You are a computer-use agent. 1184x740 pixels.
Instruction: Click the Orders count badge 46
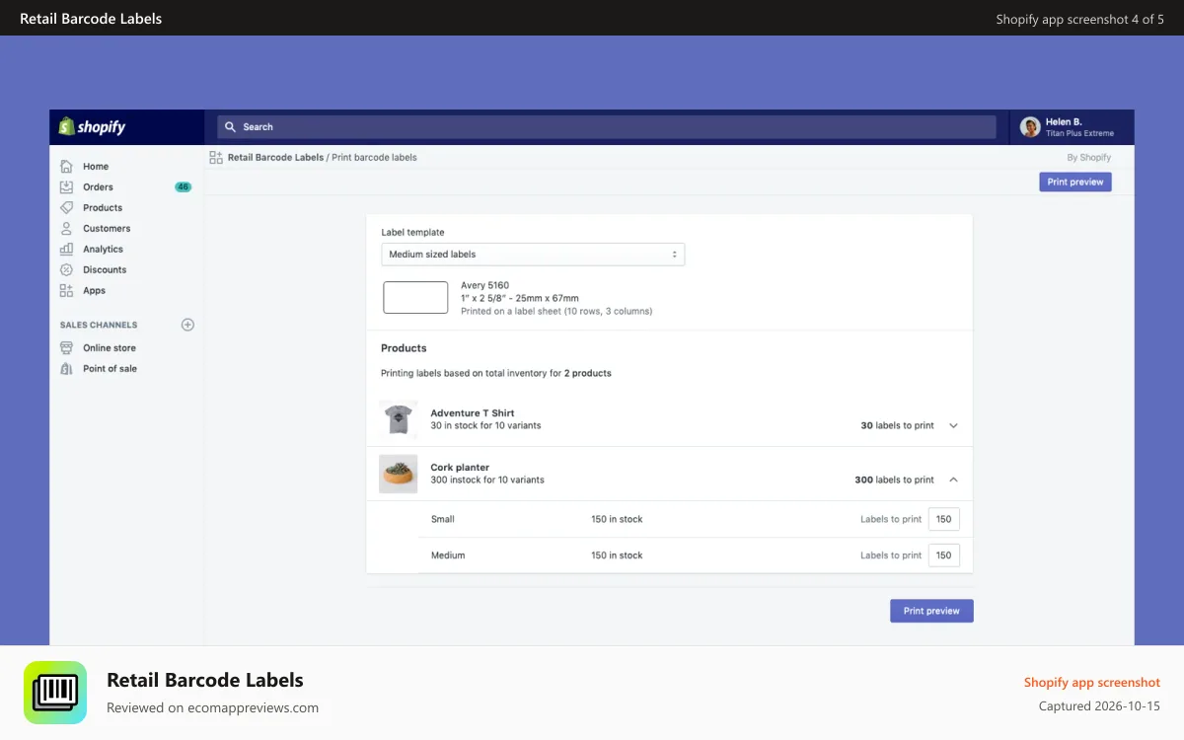pyautogui.click(x=183, y=186)
